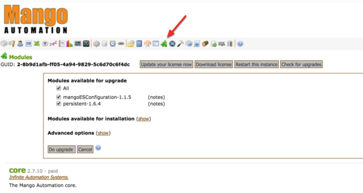Open notes for mangoESConfiguration-1.1.5
Viewport: 363px width, 193px height.
[156, 97]
